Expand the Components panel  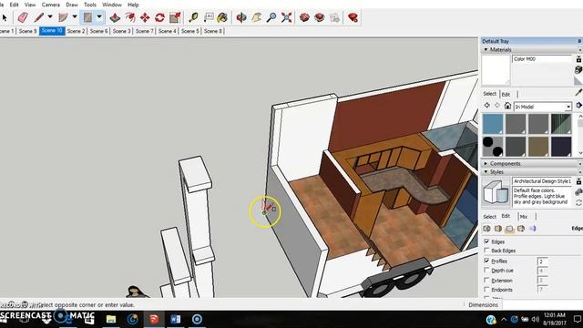[x=486, y=163]
